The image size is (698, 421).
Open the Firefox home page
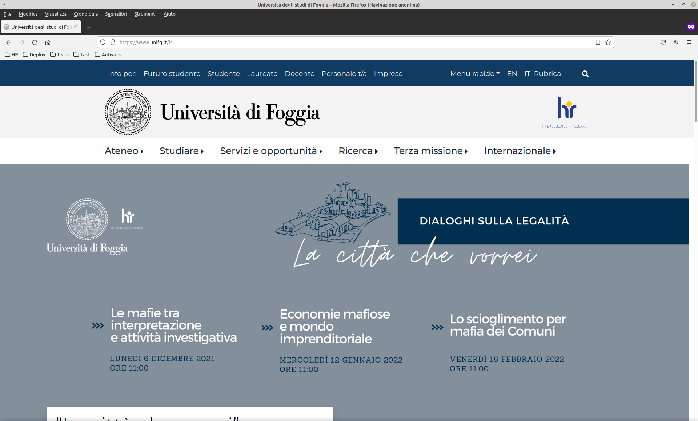48,42
